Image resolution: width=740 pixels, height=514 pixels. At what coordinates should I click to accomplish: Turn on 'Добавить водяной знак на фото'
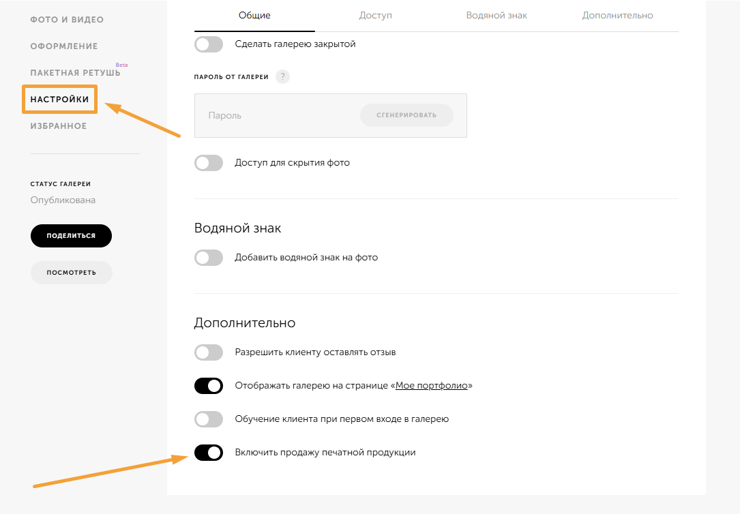(209, 258)
